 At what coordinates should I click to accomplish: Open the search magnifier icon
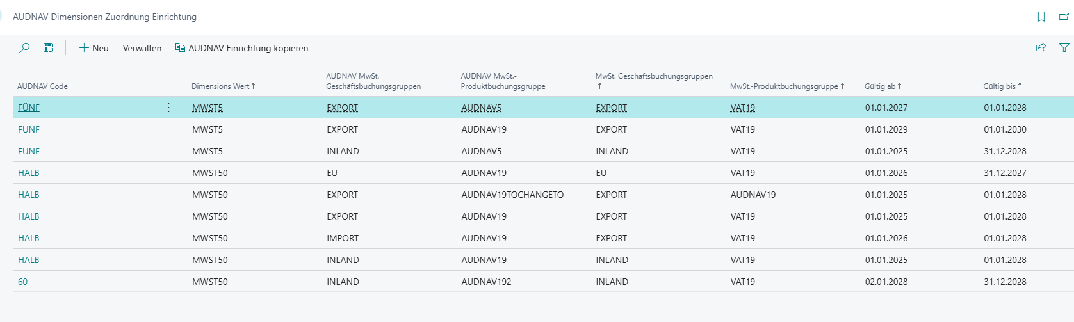[x=24, y=48]
